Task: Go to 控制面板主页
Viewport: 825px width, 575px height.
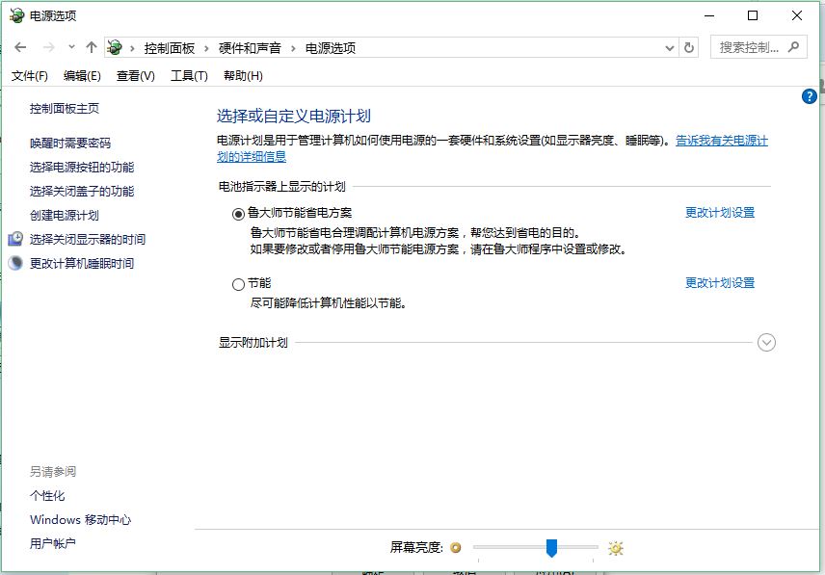Action: point(65,108)
